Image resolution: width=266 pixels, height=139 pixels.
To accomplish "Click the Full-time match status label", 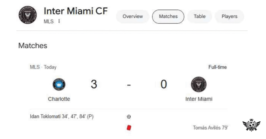I will click(x=217, y=67).
